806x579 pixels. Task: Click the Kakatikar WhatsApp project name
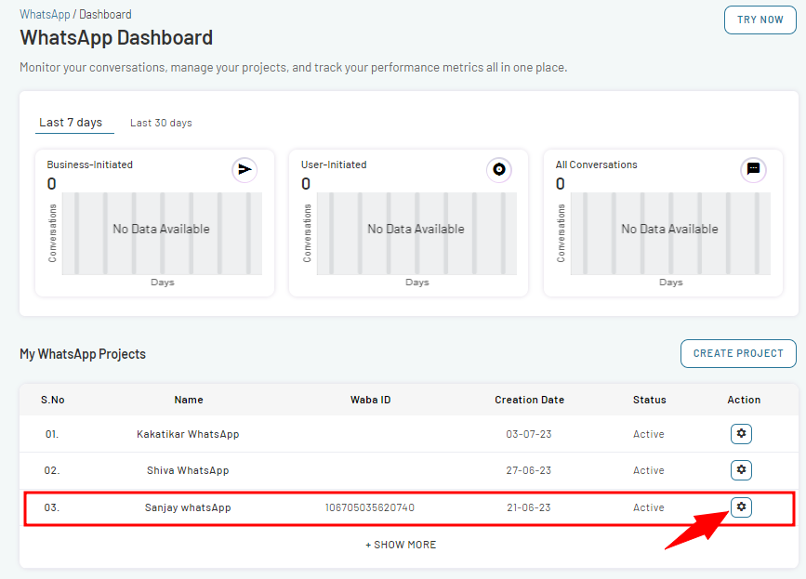point(188,434)
